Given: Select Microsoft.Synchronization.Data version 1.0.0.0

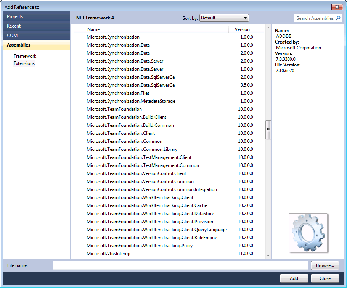Looking at the screenshot, I should point(169,45).
